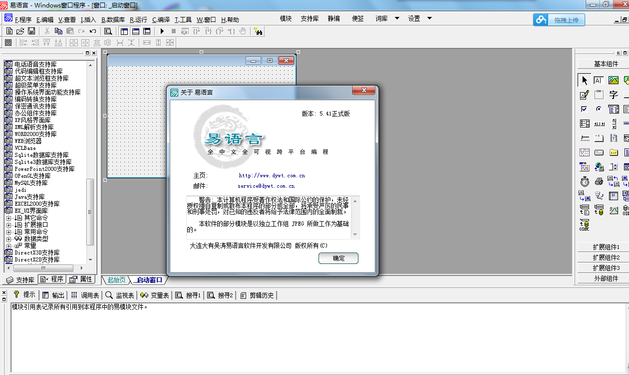Click the Open folder toolbar icon
629x375 pixels.
coord(20,31)
